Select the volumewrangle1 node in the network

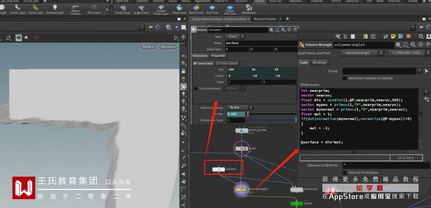241,189
